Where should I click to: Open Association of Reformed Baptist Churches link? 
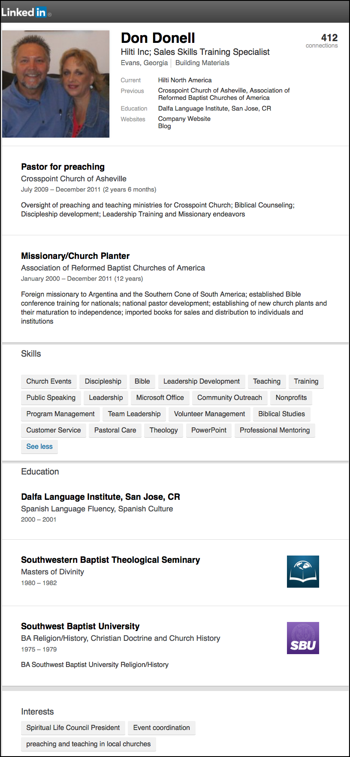click(113, 268)
